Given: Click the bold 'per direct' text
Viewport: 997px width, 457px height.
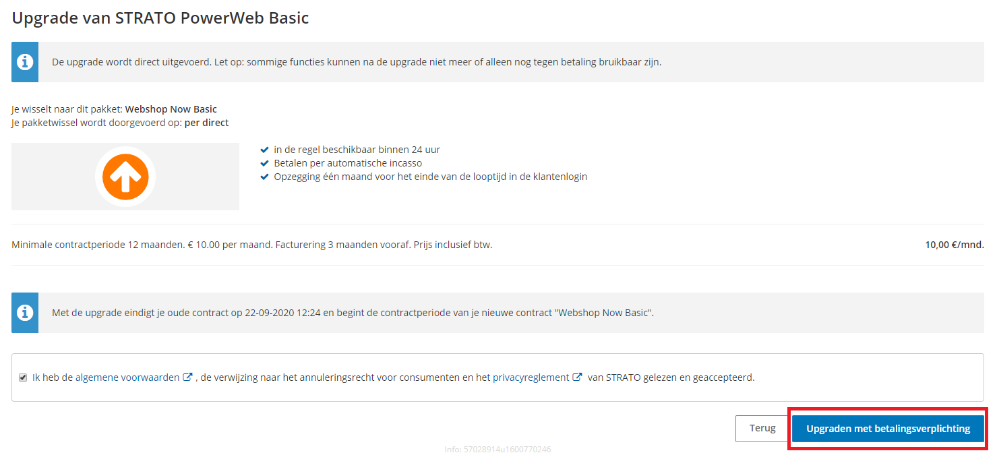Looking at the screenshot, I should [x=206, y=123].
